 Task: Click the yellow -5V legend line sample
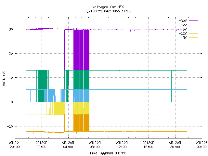pyautogui.click(x=193, y=38)
